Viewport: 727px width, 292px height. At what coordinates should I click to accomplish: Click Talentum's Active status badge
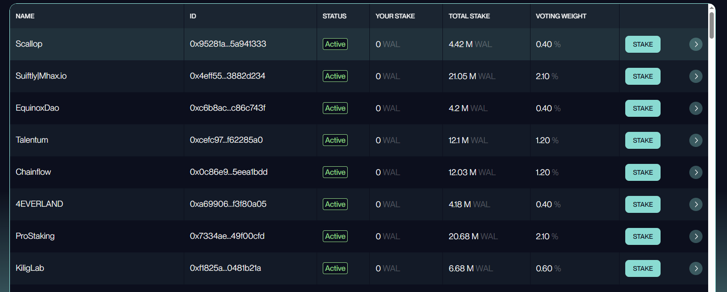[x=335, y=140]
